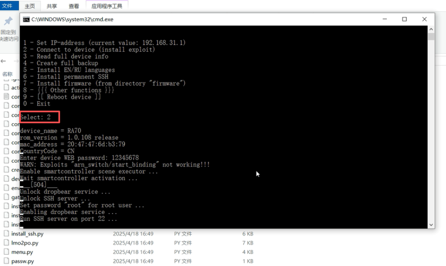
Task: Select the install_ssh.py file icon
Action: tap(7, 234)
